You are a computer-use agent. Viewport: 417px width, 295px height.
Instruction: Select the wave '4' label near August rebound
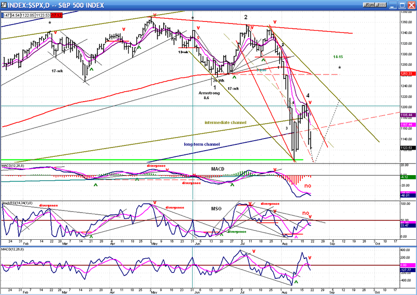point(308,95)
